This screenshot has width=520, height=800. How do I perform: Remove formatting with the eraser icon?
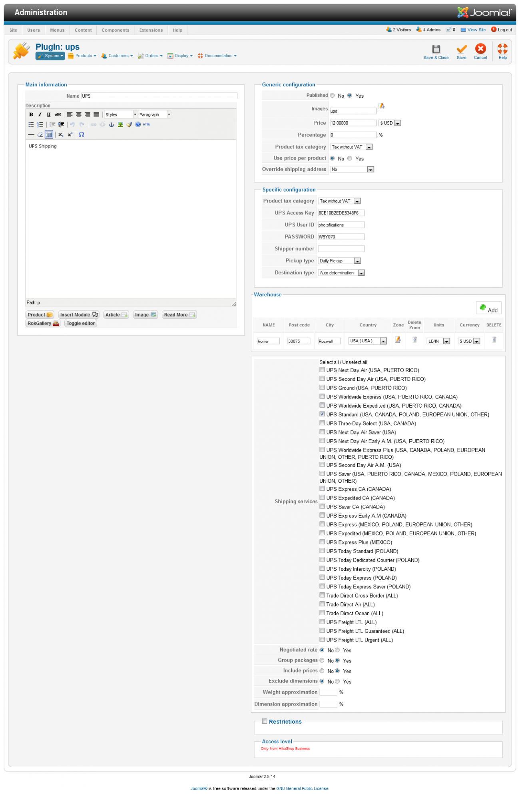pyautogui.click(x=40, y=134)
